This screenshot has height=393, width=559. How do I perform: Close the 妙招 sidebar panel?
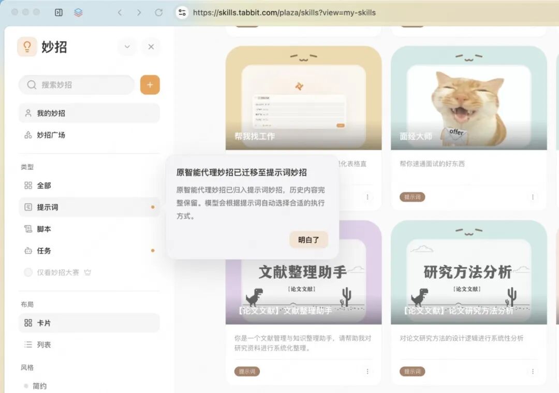(x=151, y=47)
